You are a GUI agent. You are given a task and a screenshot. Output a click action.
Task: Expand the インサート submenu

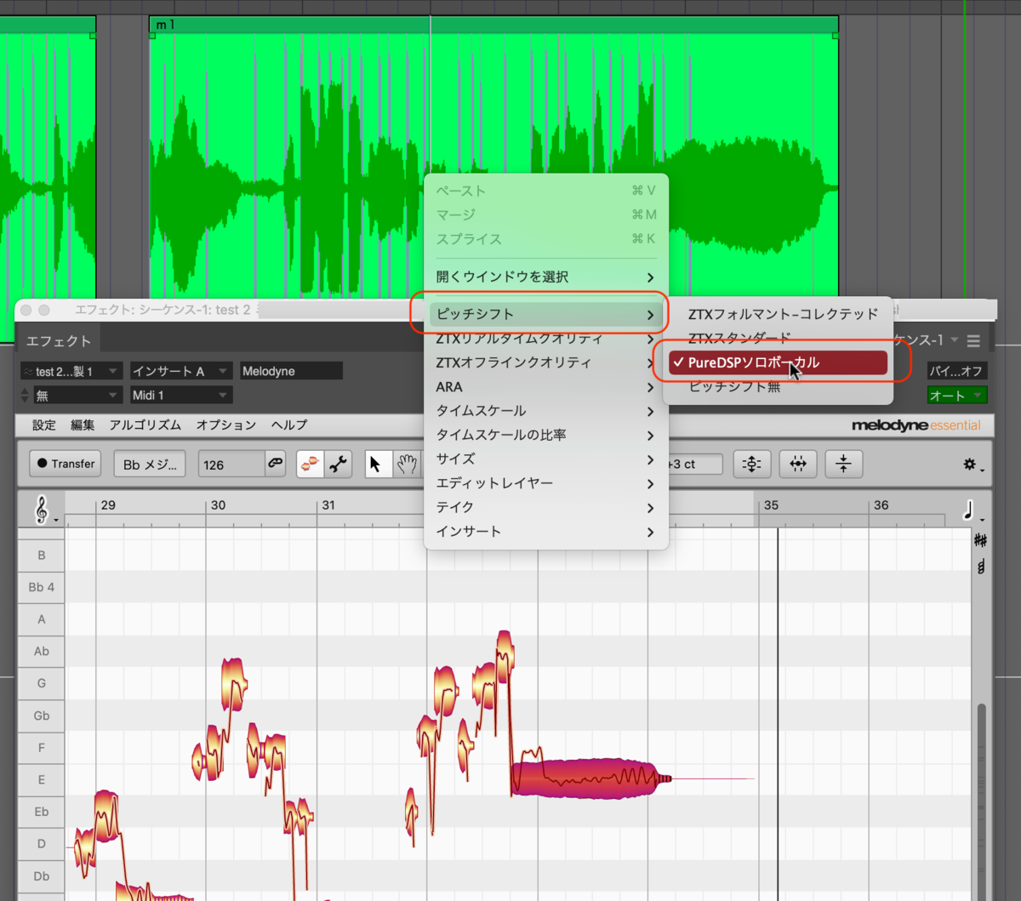[545, 532]
